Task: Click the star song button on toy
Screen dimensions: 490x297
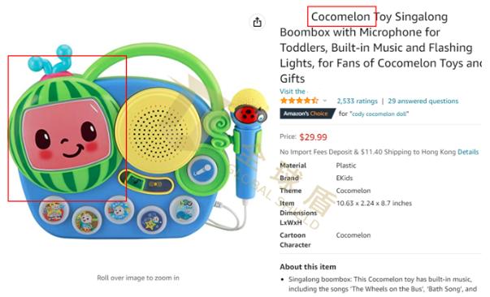Action: (x=151, y=221)
